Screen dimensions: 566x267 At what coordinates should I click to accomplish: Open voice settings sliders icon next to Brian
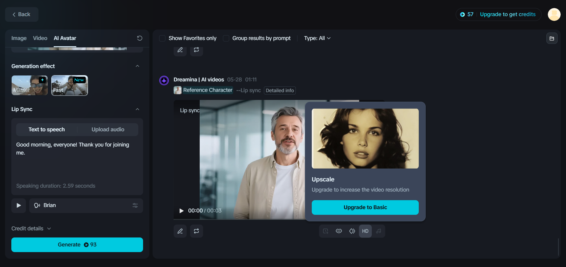[135, 206]
